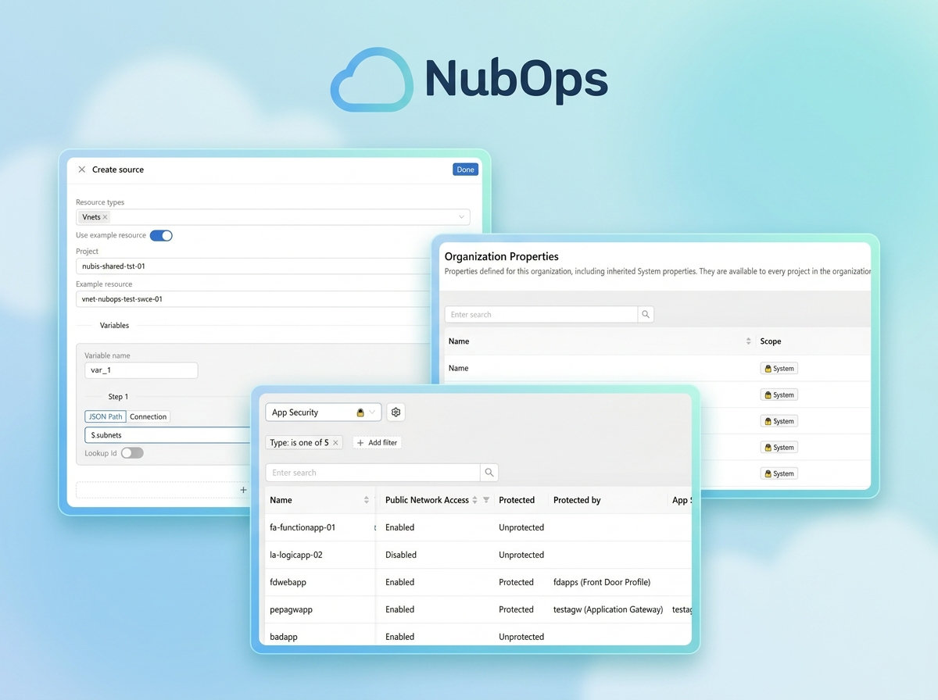Click the Project field showing nubis-shared-tst-01
Screen dimensions: 938x700
point(254,266)
